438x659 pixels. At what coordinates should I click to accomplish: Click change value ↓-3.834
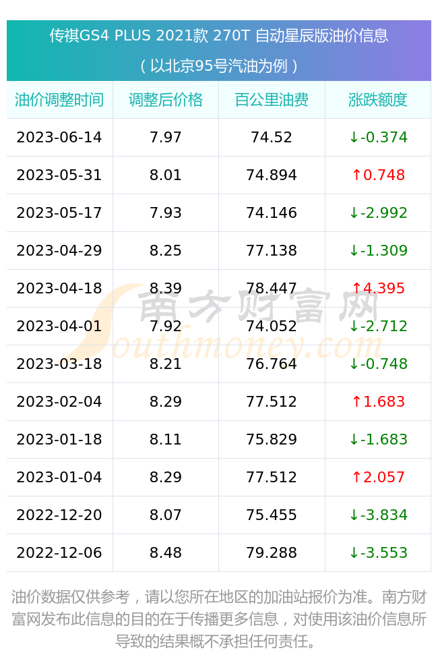click(378, 515)
